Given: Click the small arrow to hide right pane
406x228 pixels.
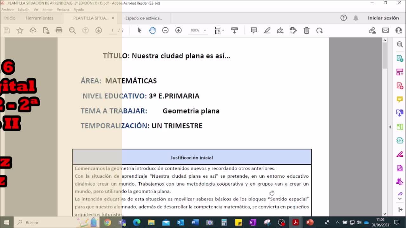Looking at the screenshot, I should (x=390, y=127).
